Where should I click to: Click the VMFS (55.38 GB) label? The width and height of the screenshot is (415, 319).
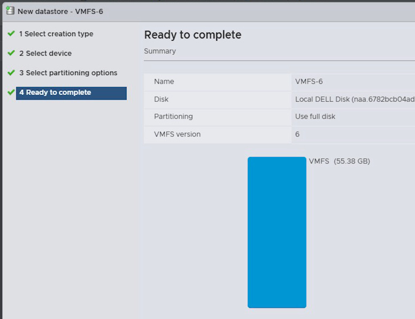pos(339,161)
